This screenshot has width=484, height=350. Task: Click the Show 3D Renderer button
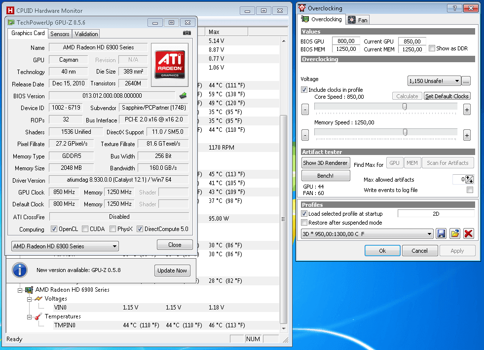coord(325,163)
